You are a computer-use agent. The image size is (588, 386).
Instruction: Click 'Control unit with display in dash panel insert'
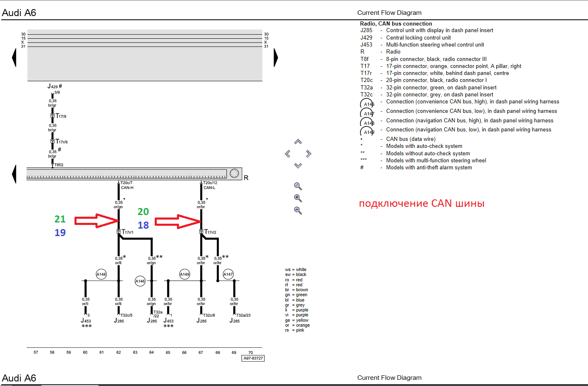tap(439, 30)
